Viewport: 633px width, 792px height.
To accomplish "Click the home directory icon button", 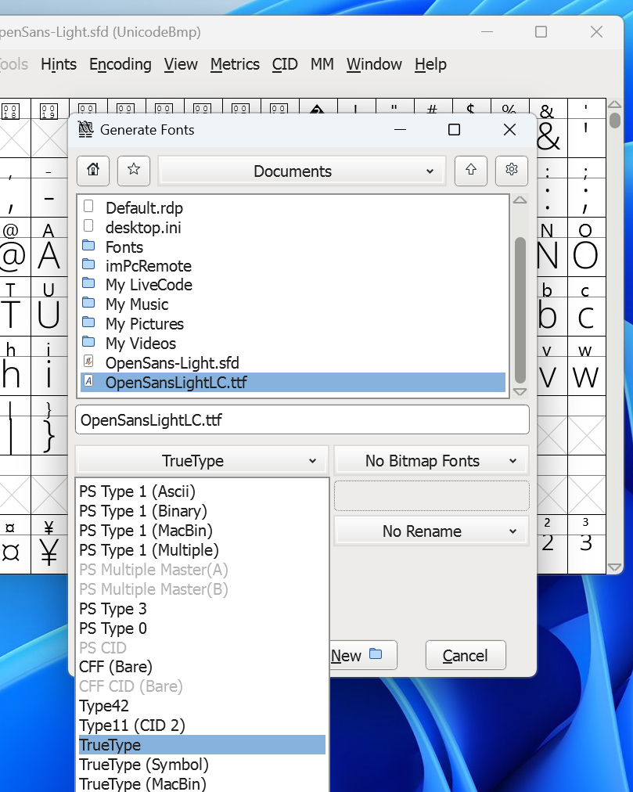I will 93,171.
